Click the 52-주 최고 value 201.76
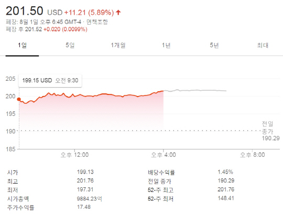This screenshot has width=283, height=214. click(226, 189)
